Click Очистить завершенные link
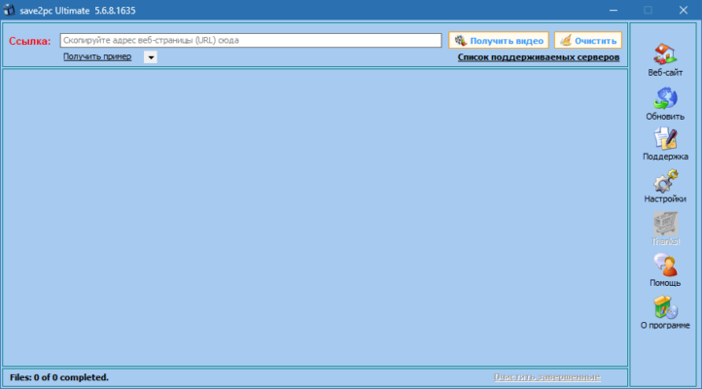 [546, 377]
